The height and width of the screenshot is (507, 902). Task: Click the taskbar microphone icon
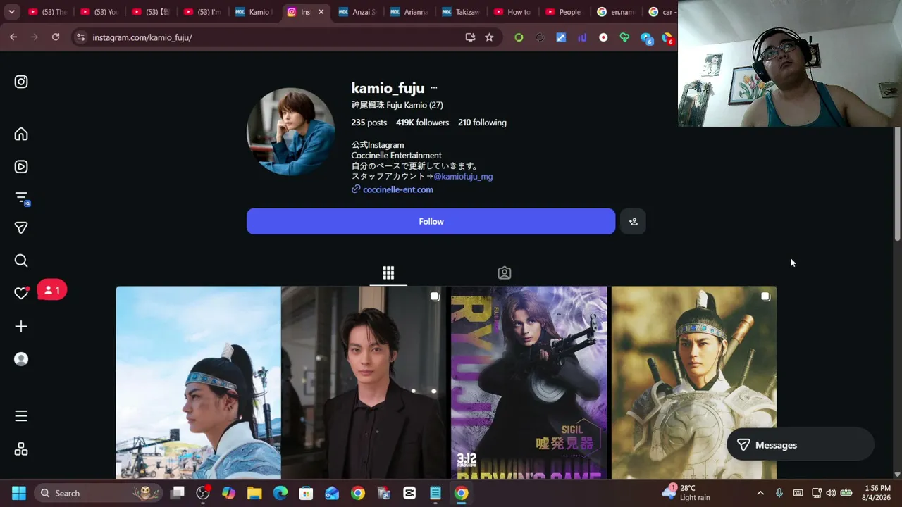coord(779,493)
